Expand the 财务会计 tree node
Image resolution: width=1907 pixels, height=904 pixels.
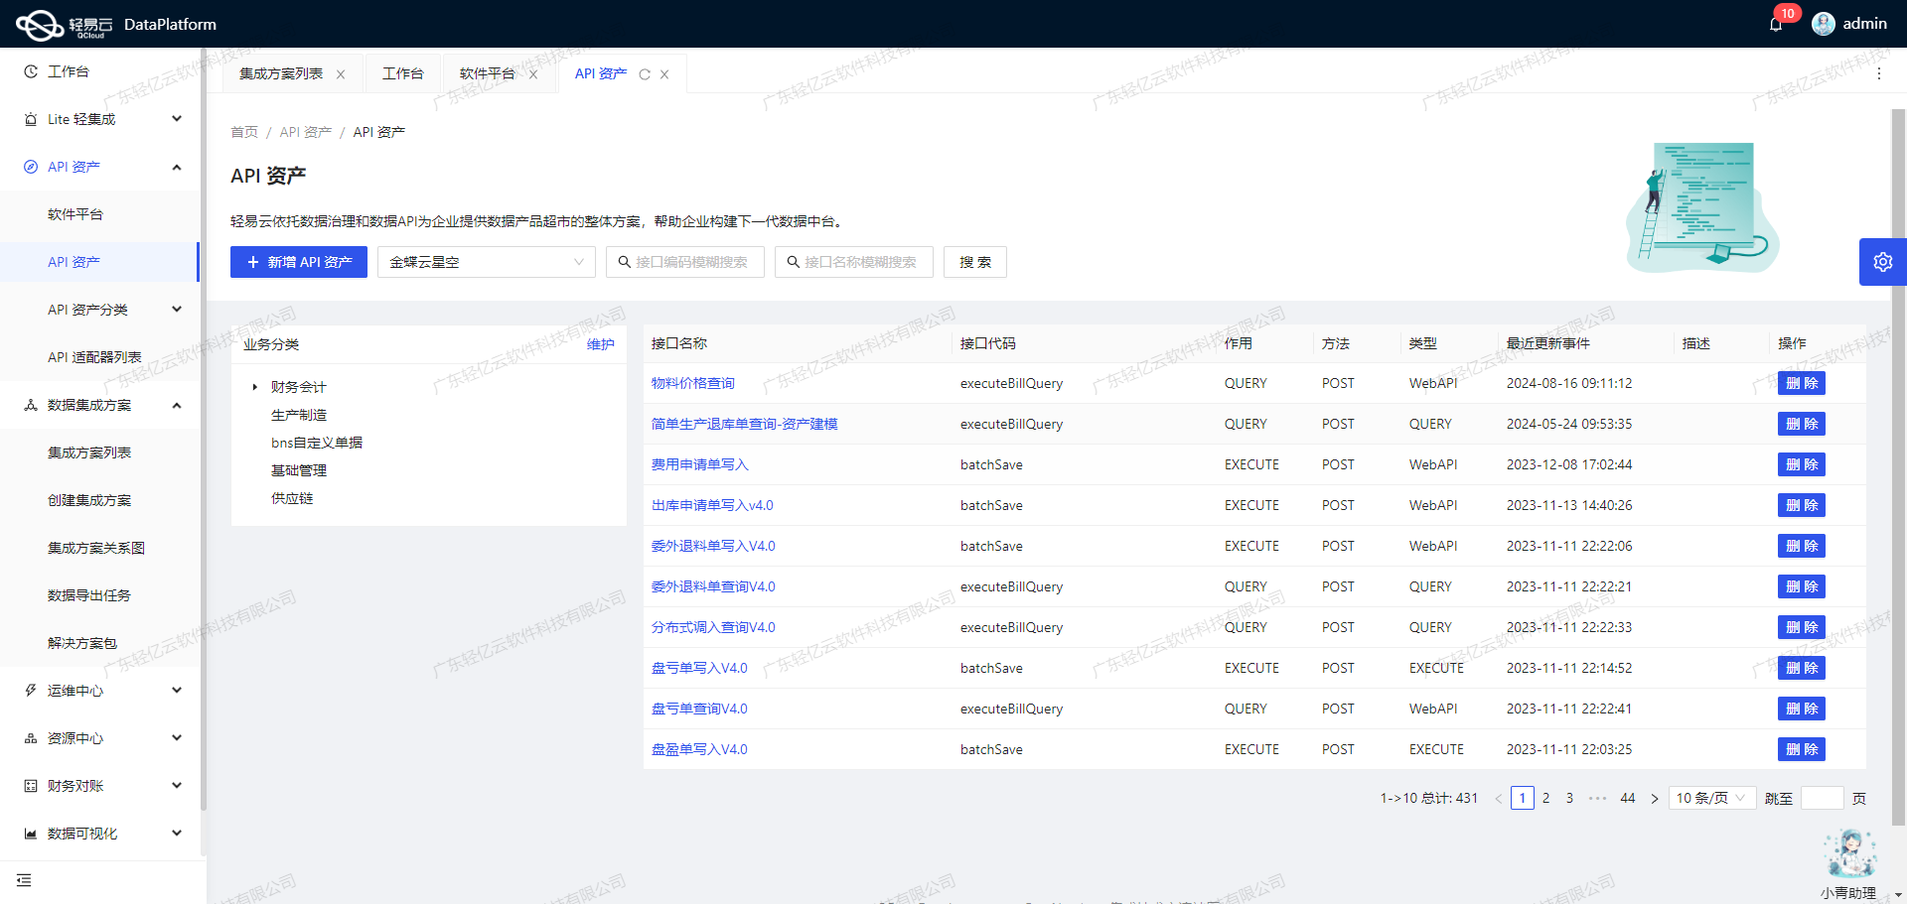point(255,387)
